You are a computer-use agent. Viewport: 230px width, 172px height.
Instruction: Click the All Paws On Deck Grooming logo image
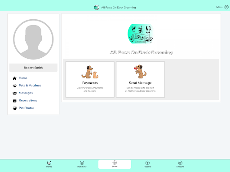(141, 34)
